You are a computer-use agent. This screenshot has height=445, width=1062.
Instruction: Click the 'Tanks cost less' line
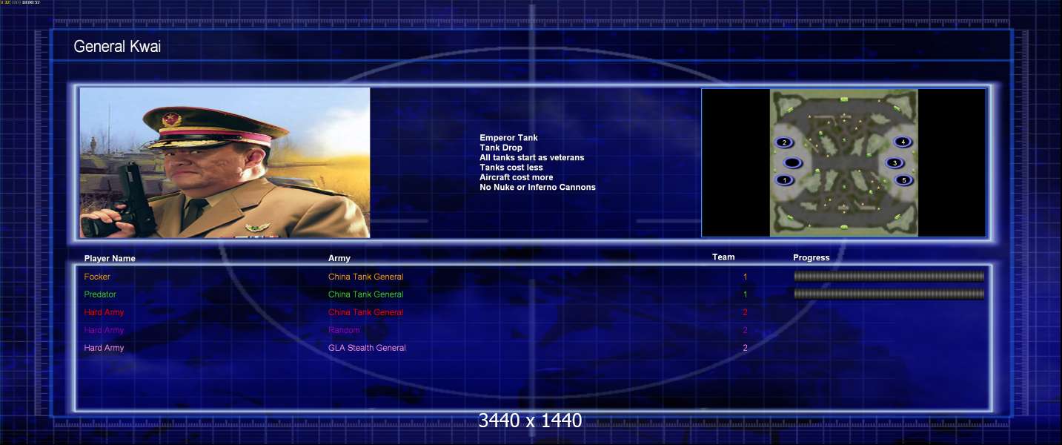(511, 168)
